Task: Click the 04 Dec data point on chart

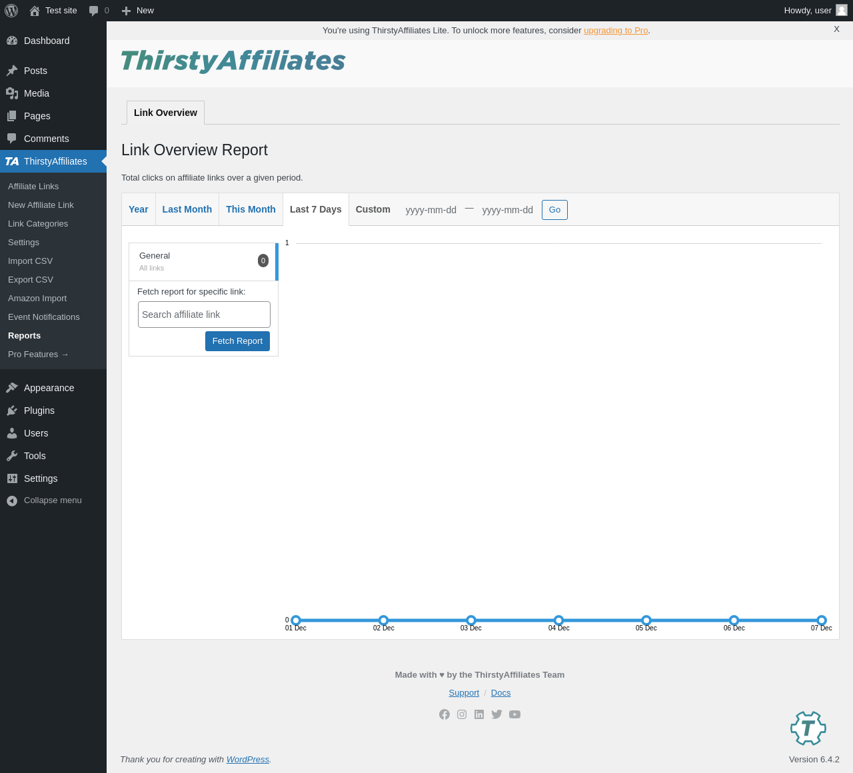Action: pyautogui.click(x=559, y=620)
